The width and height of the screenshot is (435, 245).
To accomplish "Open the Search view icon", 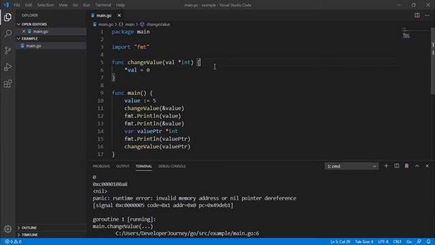I will [x=7, y=33].
